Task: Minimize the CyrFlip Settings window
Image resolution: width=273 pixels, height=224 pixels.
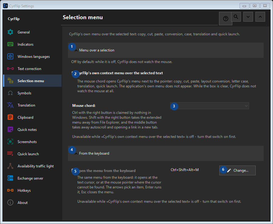Action: pos(244,6)
